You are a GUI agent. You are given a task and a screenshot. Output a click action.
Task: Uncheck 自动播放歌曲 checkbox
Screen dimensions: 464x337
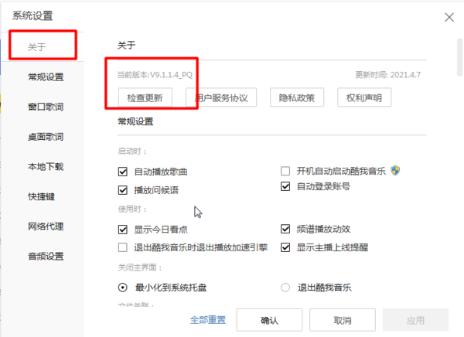coord(123,172)
